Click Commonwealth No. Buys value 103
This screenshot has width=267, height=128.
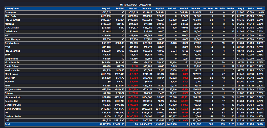(x=211, y=109)
